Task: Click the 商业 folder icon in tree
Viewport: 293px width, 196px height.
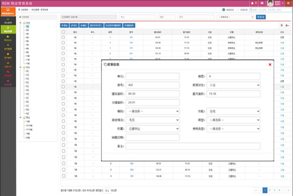Action: click(x=24, y=117)
